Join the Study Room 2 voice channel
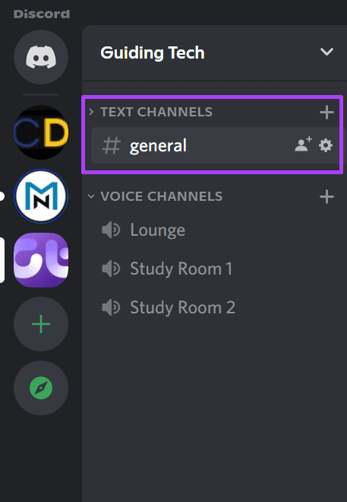347x502 pixels. (216, 307)
